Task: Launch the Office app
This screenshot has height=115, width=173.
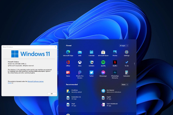Action: pyautogui.click(x=68, y=63)
